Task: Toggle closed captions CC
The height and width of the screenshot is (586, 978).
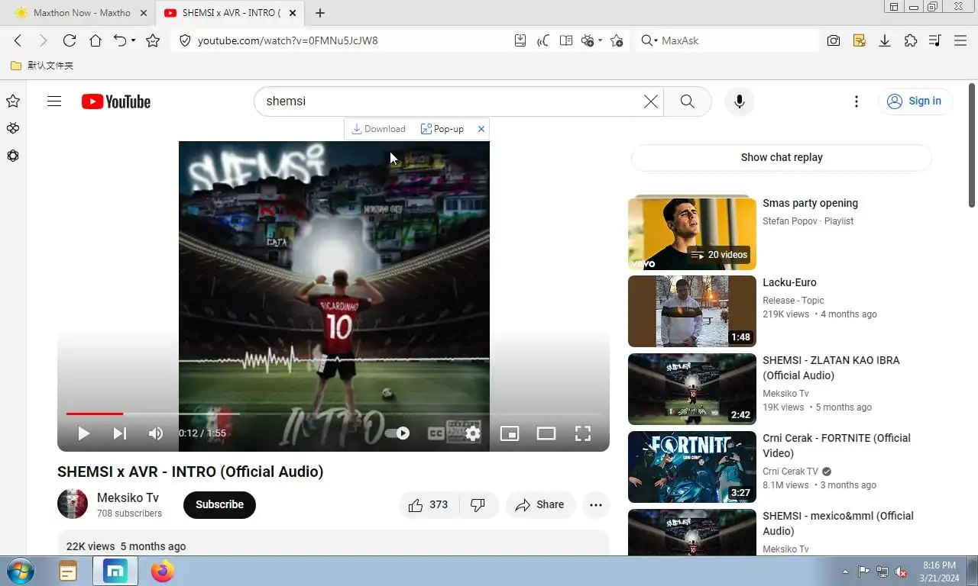Action: (436, 433)
